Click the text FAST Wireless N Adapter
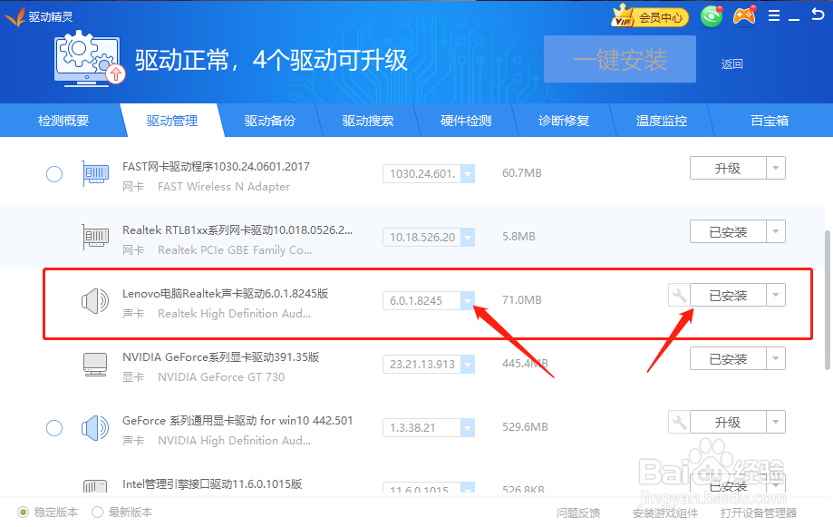Screen dimensions: 833x527 (x=224, y=187)
